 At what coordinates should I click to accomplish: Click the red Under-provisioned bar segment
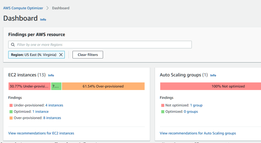coord(29,86)
